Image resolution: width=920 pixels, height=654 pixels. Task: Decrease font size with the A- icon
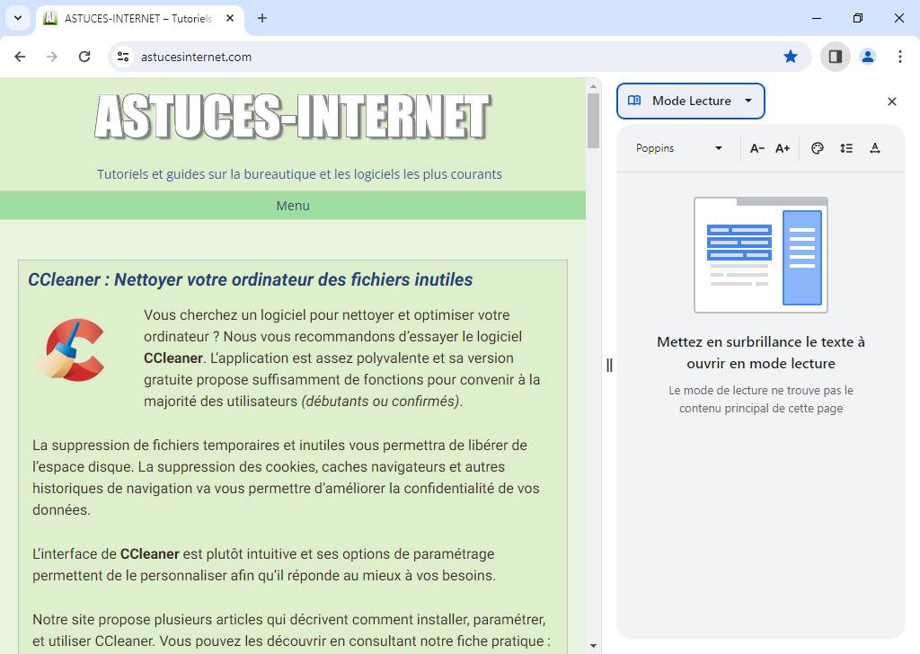tap(756, 148)
